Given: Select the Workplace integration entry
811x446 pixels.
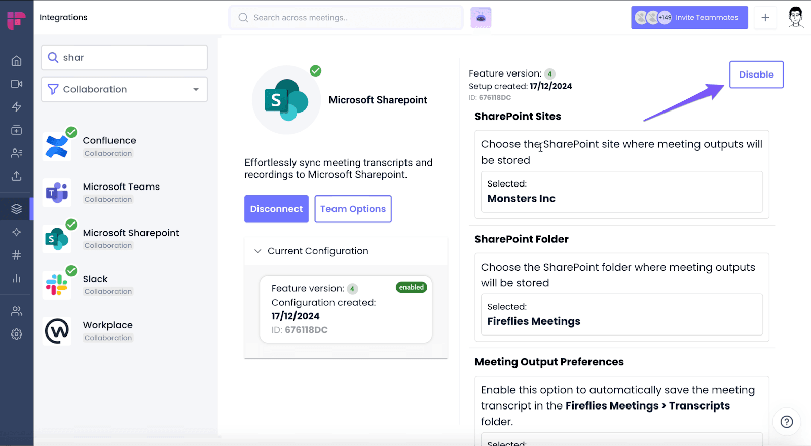Looking at the screenshot, I should pyautogui.click(x=125, y=331).
